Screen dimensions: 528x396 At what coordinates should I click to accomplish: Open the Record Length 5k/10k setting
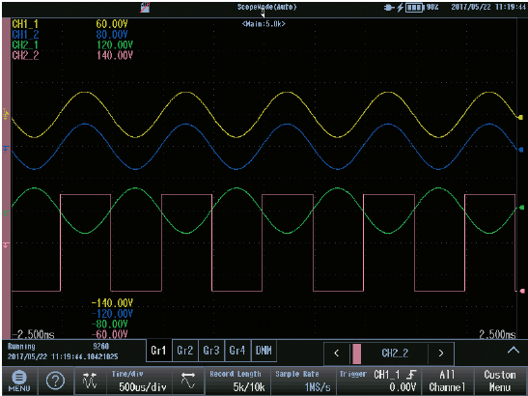point(237,381)
